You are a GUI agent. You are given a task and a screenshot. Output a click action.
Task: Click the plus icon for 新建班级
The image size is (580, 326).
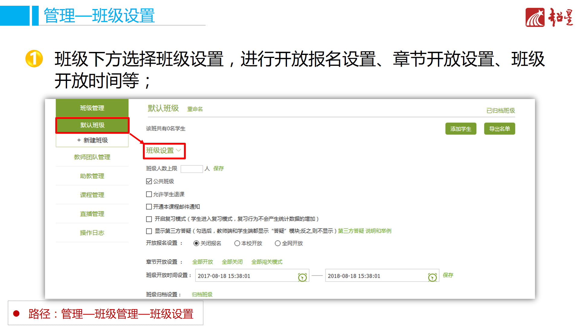tap(79, 140)
